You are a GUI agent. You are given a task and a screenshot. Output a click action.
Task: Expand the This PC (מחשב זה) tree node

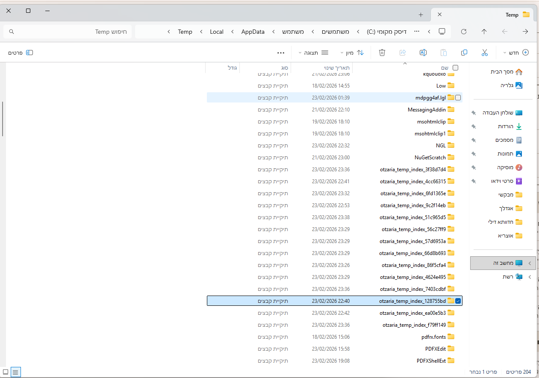pyautogui.click(x=530, y=263)
